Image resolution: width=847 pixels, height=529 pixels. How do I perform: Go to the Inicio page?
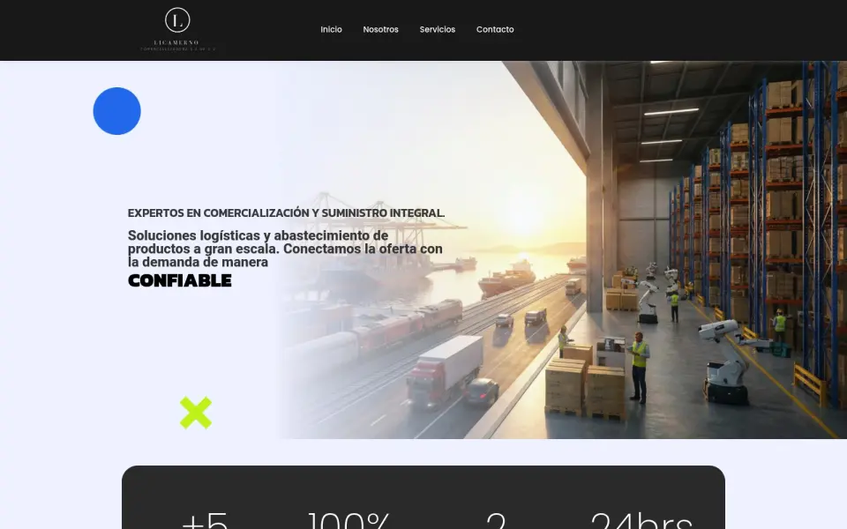coord(331,30)
